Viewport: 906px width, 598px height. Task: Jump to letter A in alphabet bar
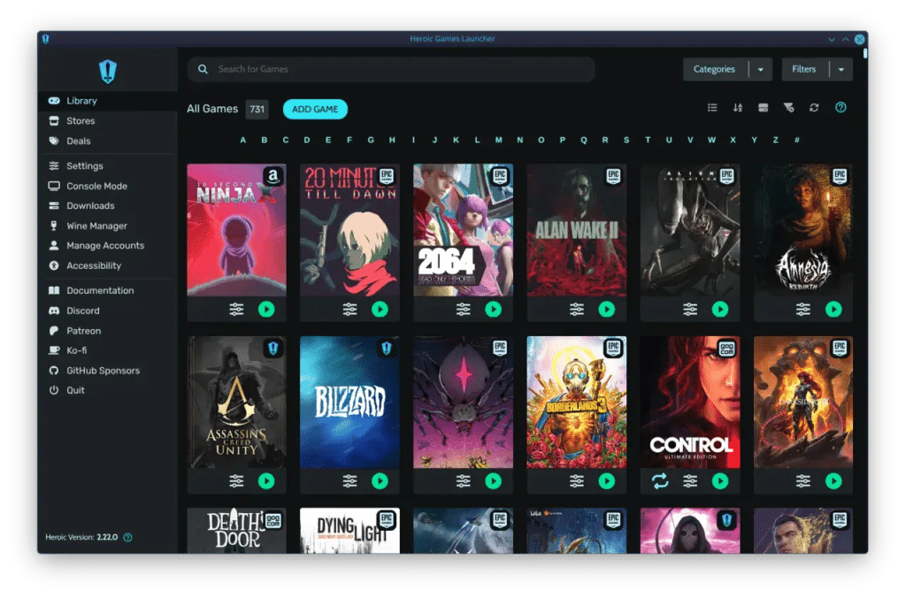point(242,141)
